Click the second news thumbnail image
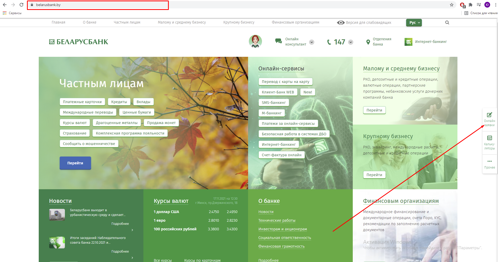Screen dimensions: 498x262 (x=57, y=243)
